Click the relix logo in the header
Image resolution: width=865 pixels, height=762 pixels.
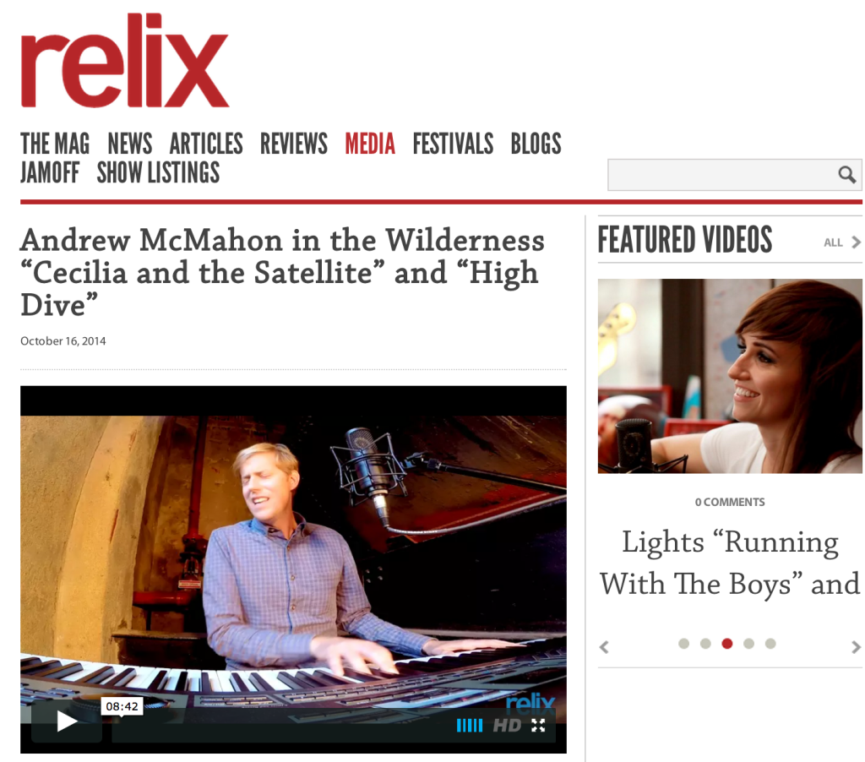point(125,61)
